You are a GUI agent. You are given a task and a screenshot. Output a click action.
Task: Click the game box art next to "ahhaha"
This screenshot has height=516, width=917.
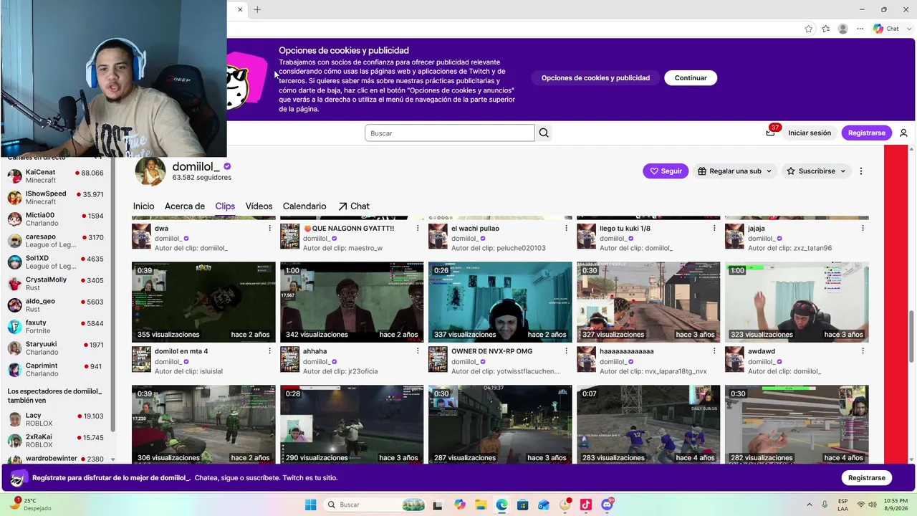point(289,359)
